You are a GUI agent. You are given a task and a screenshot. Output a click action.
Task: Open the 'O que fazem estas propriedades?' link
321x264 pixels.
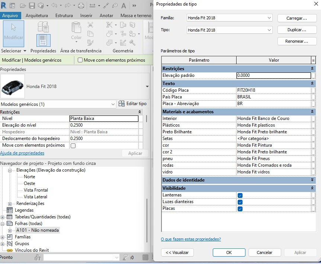[191, 239]
